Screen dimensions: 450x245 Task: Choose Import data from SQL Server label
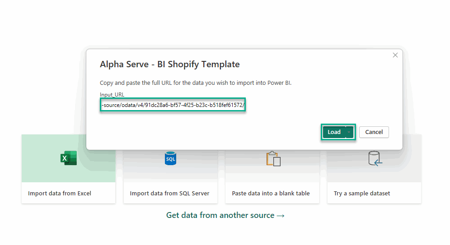pos(169,194)
